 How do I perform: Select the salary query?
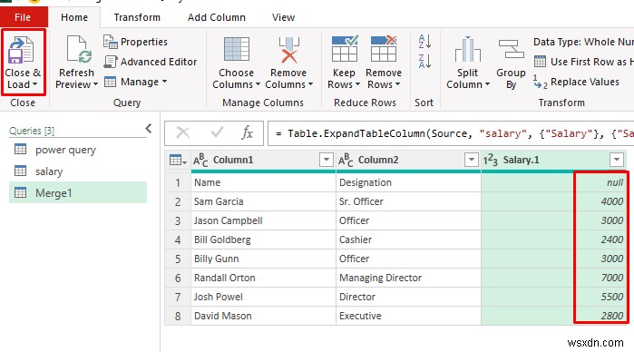[78, 171]
